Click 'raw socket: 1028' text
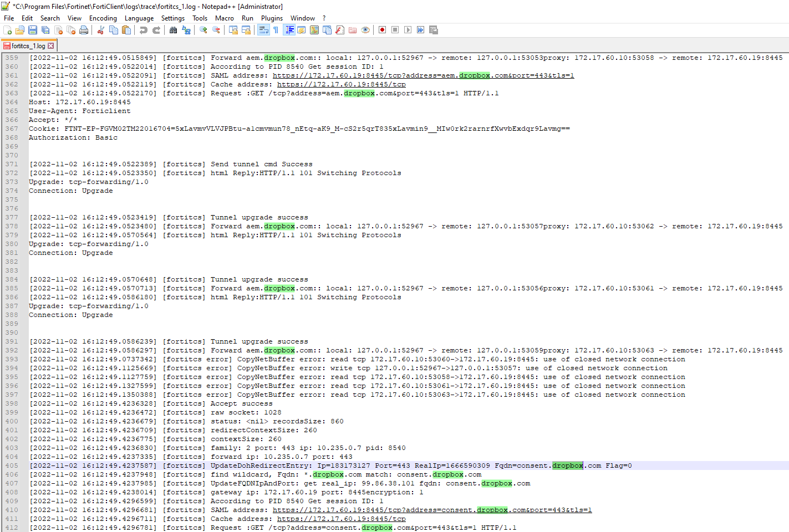789x532 pixels. (x=246, y=412)
